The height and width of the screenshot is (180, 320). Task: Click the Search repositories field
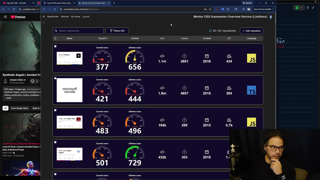(78, 31)
